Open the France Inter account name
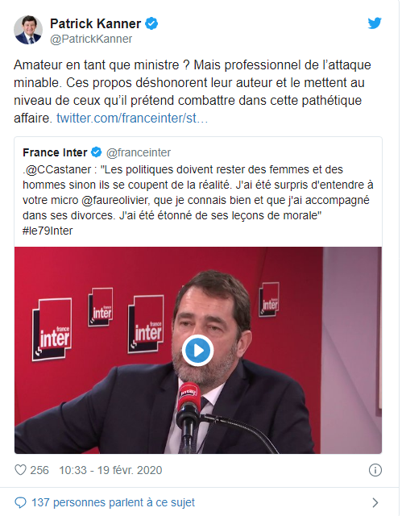Screen dimensions: 402x516 55,152
